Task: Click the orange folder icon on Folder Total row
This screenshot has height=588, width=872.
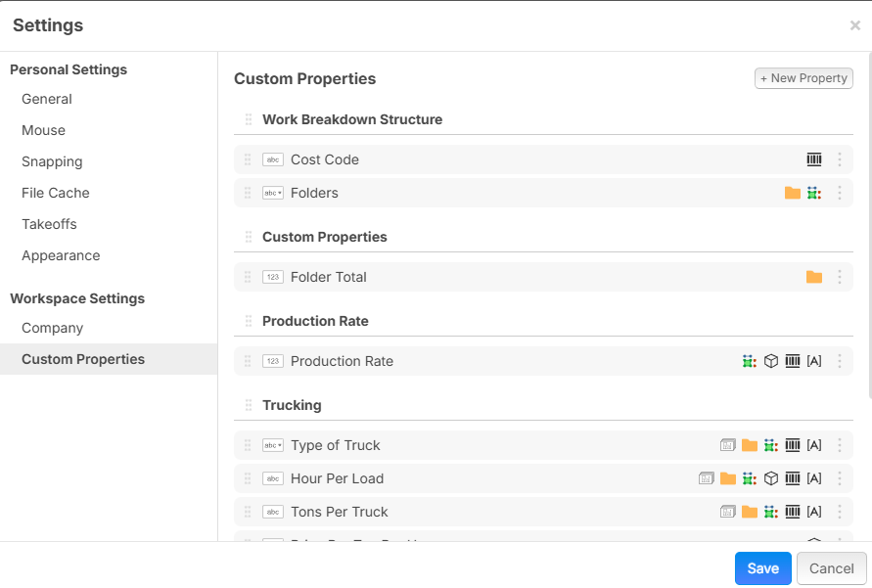Action: click(814, 277)
